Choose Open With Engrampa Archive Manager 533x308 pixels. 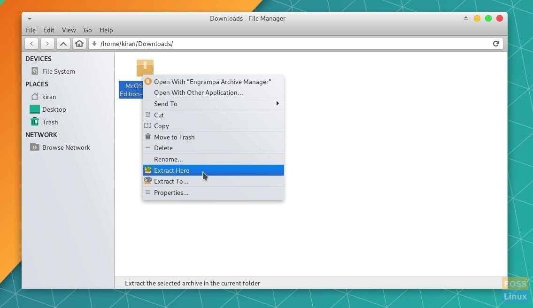[213, 82]
